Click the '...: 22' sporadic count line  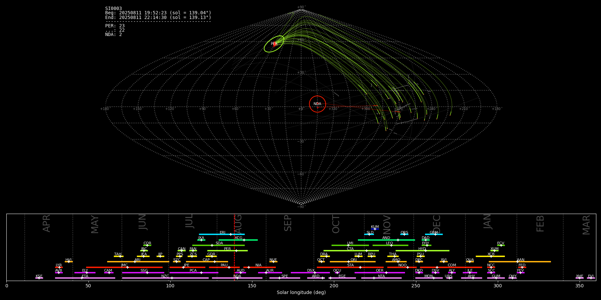coord(115,30)
